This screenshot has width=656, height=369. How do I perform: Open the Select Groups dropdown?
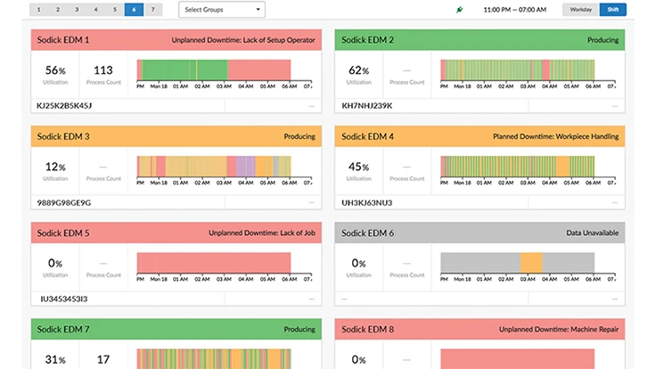(x=222, y=10)
